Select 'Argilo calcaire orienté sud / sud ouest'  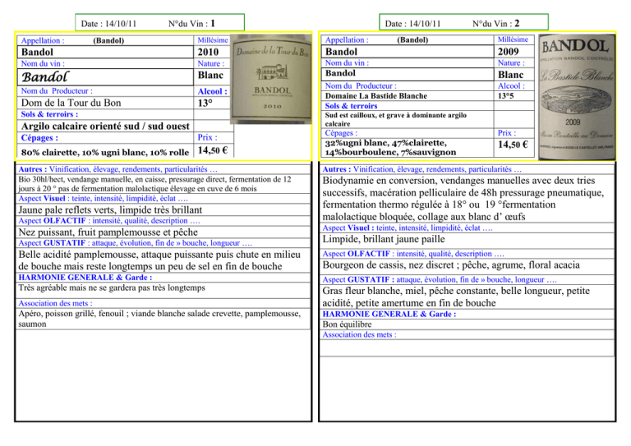pos(105,126)
